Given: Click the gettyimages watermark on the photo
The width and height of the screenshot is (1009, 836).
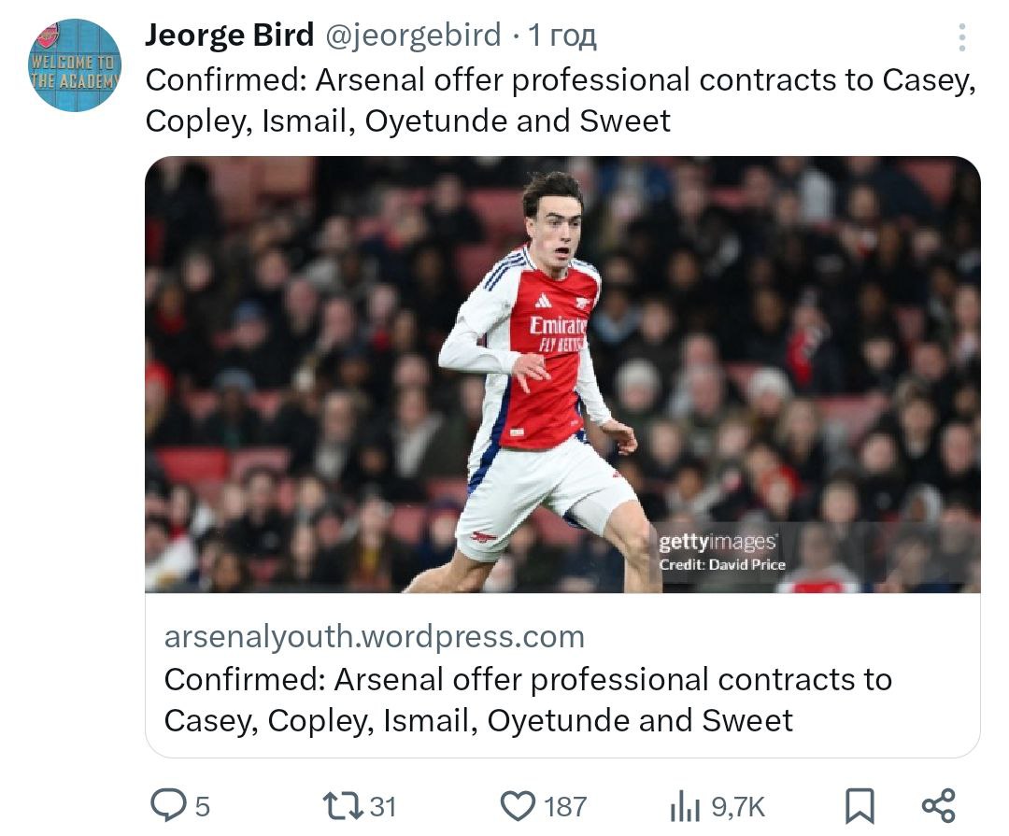Looking at the screenshot, I should pyautogui.click(x=718, y=543).
